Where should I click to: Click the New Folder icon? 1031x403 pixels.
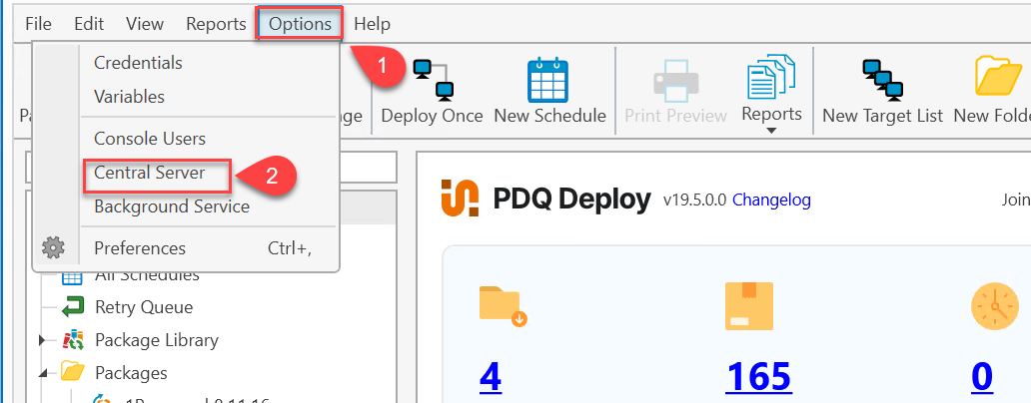click(x=999, y=78)
